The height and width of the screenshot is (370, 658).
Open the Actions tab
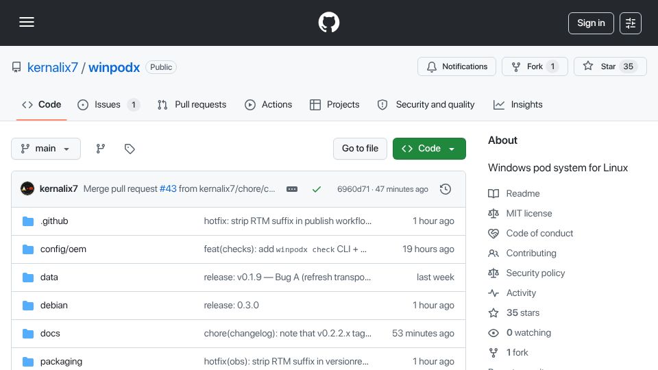pyautogui.click(x=268, y=104)
